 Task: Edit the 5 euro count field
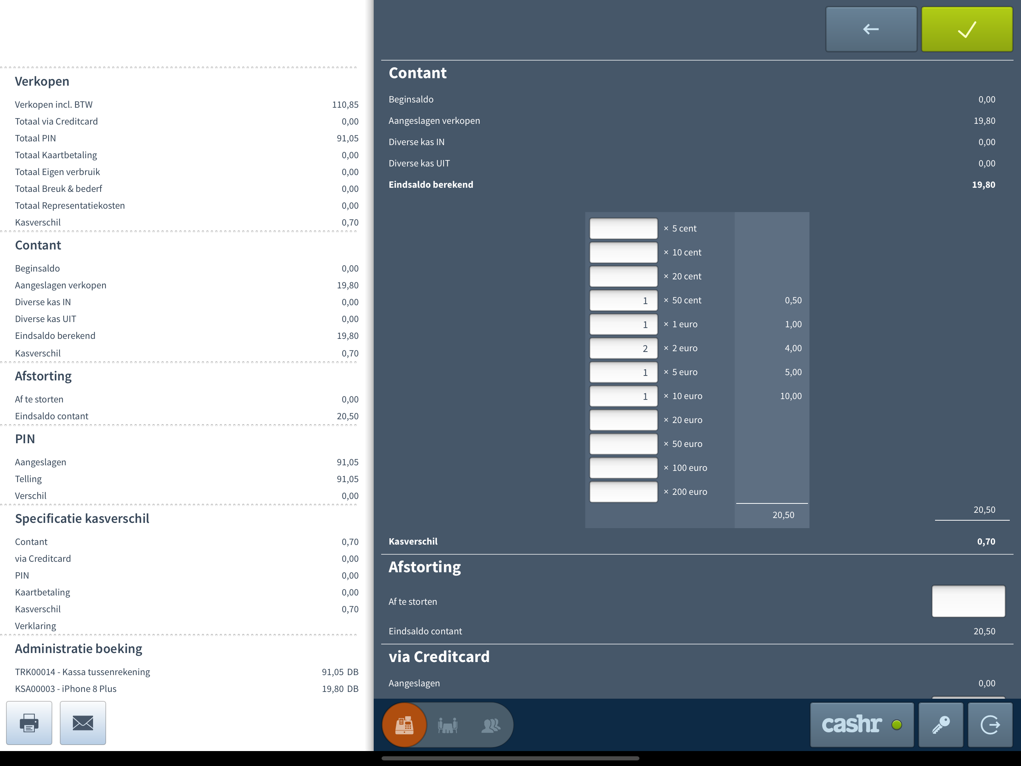[x=623, y=373]
